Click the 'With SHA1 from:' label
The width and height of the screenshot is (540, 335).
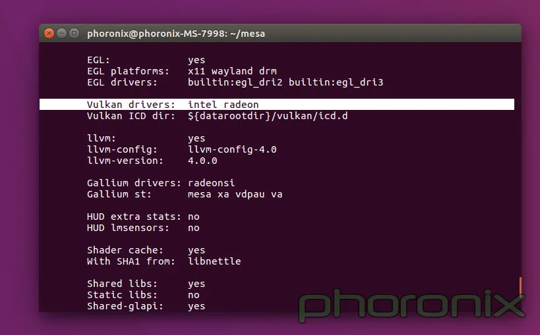click(x=131, y=261)
